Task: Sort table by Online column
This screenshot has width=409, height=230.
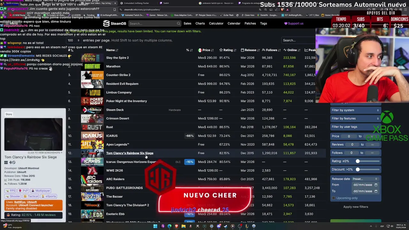Action: click(x=292, y=50)
